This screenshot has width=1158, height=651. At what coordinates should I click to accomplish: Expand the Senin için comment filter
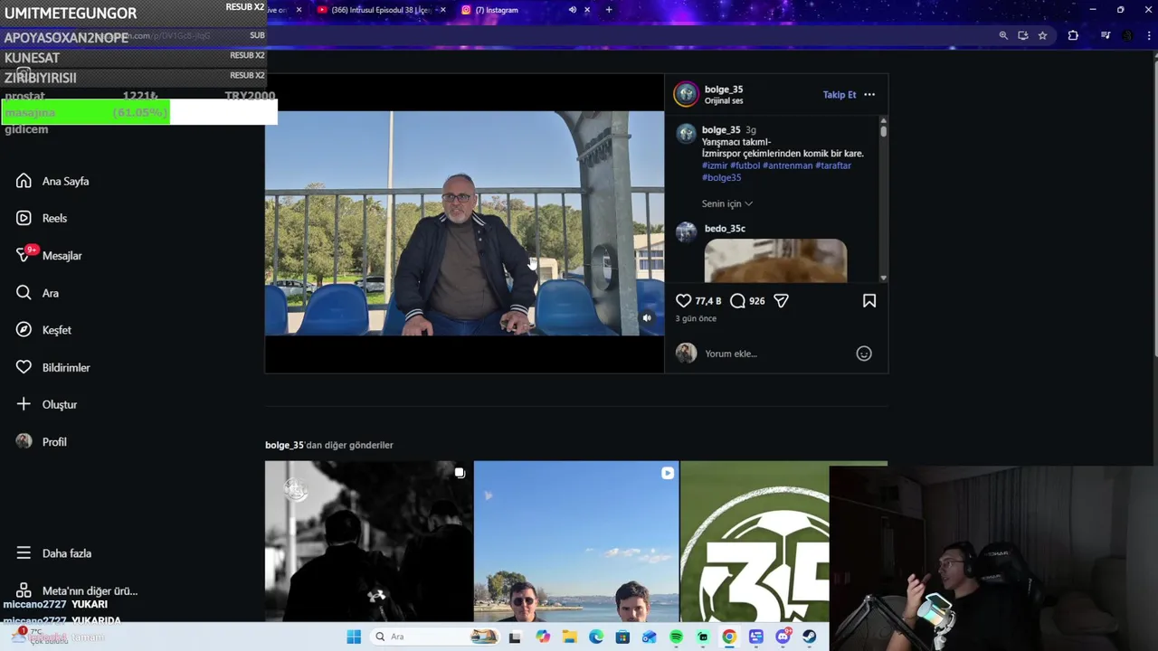pos(727,203)
